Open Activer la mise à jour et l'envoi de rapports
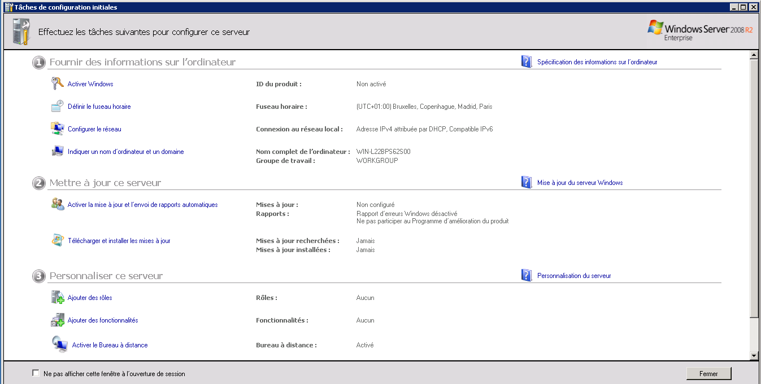 click(x=142, y=205)
